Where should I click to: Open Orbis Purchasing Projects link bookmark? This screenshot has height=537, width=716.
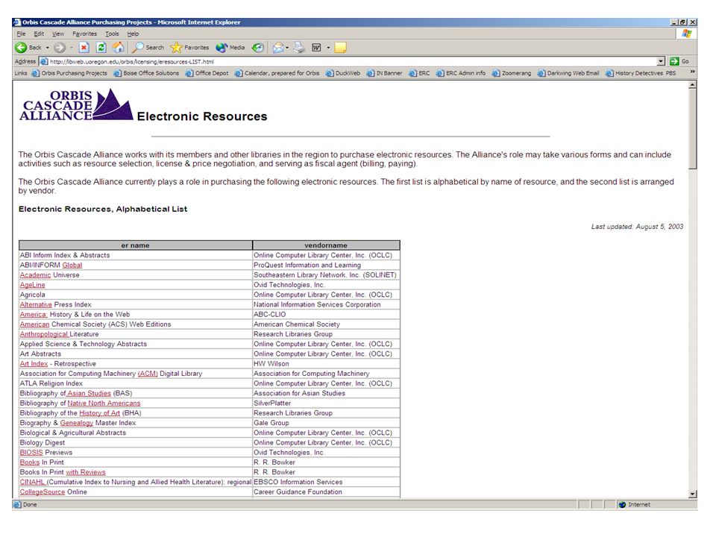pos(69,73)
